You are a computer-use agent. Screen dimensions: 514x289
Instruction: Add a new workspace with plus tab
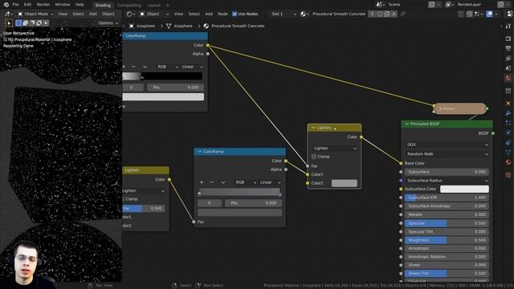click(x=168, y=6)
